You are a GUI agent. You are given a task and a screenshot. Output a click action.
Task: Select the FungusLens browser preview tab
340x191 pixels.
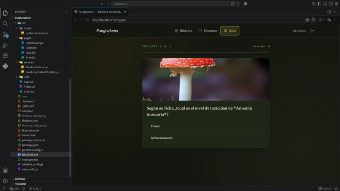pos(100,12)
